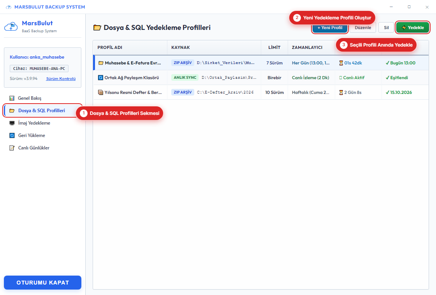Click the 10 Sürüm limit cell
The height and width of the screenshot is (295, 436).
pyautogui.click(x=274, y=92)
